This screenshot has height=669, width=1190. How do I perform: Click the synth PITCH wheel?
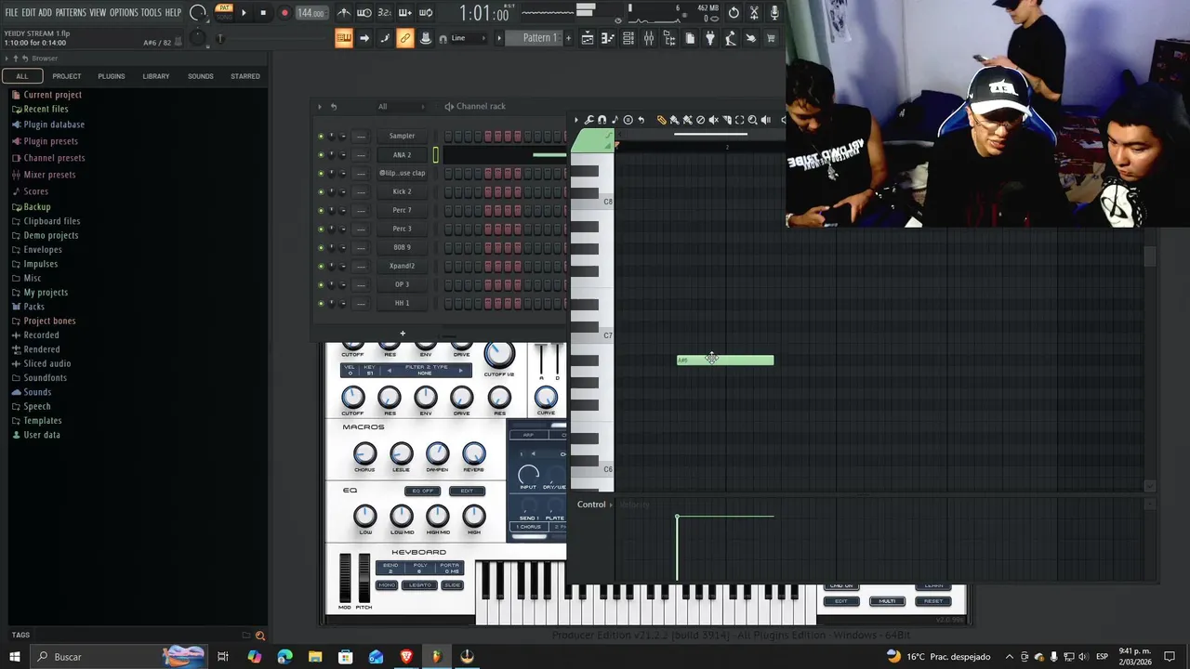(x=364, y=577)
